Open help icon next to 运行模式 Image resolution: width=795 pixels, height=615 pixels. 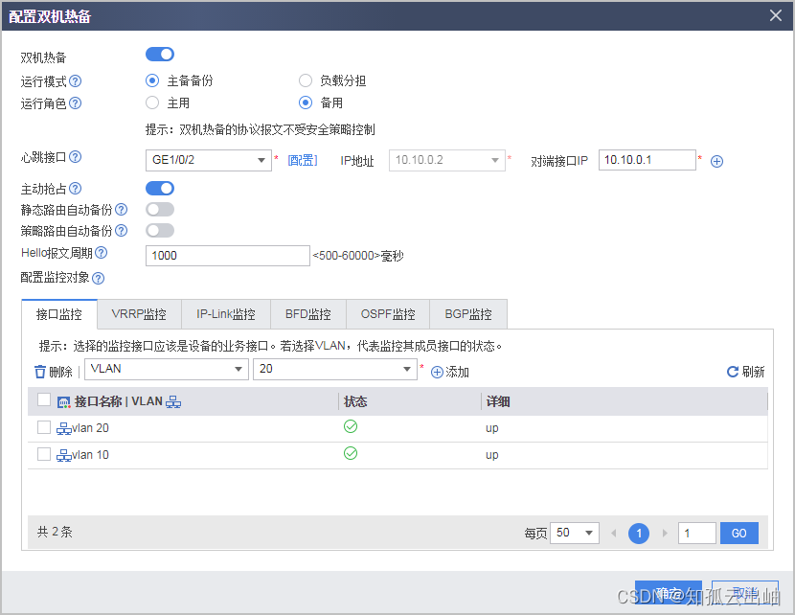(75, 81)
